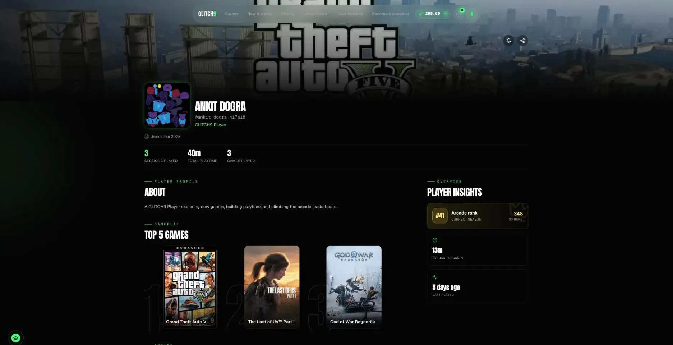Image resolution: width=673 pixels, height=345 pixels.
Task: Add credits with the green plus icon
Action: (446, 14)
